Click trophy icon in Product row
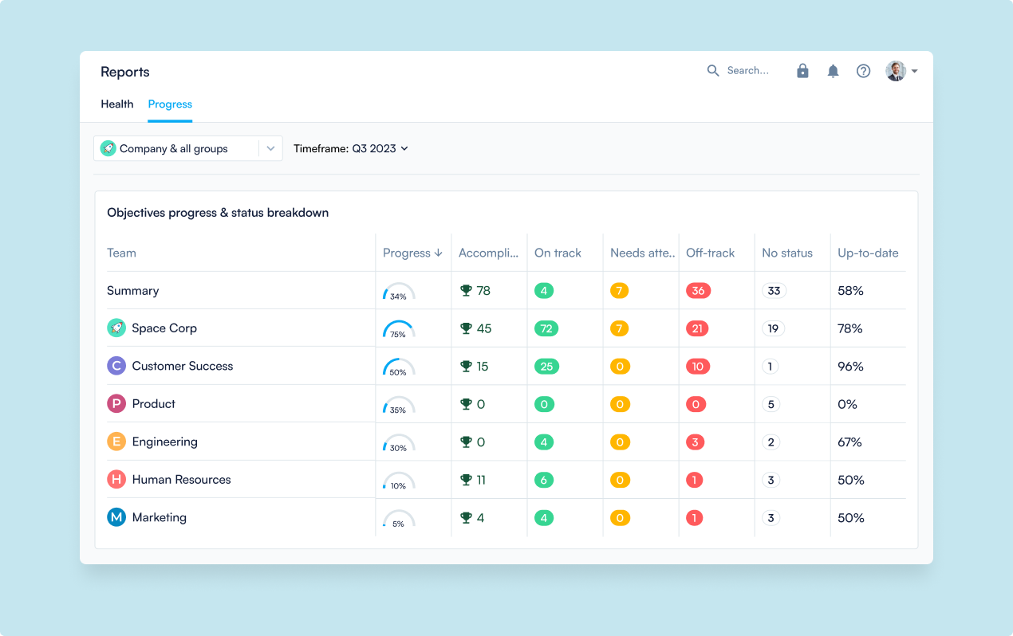The image size is (1013, 636). (x=467, y=404)
